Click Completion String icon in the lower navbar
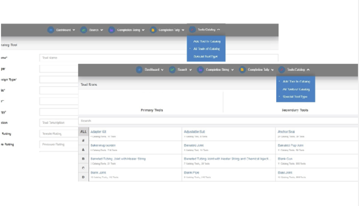The width and height of the screenshot is (359, 206). [200, 70]
